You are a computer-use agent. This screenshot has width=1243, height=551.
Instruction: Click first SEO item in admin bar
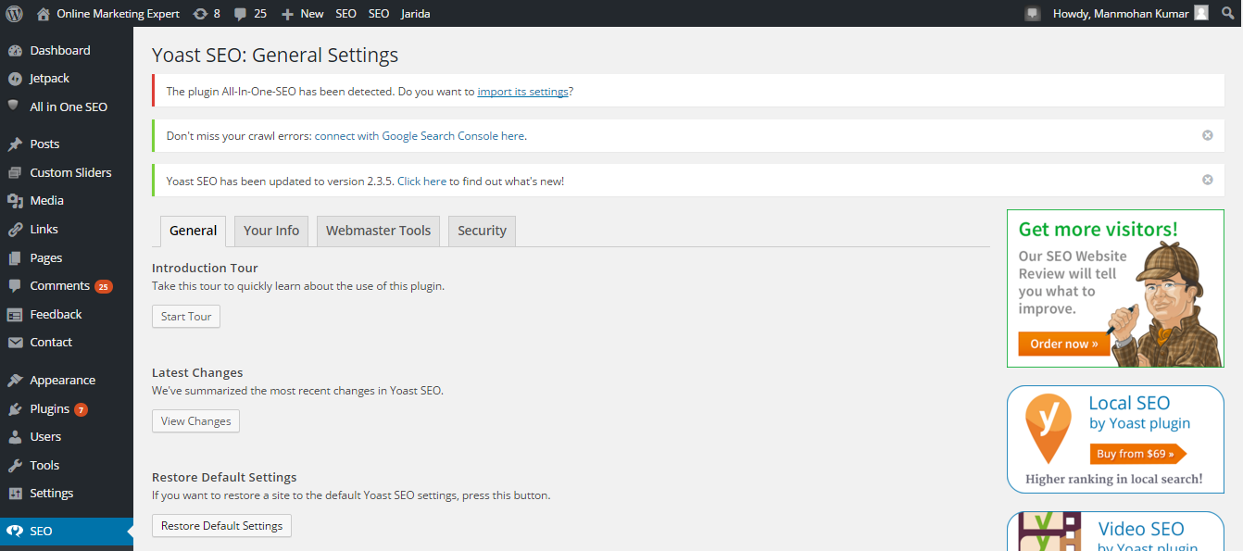pos(345,14)
